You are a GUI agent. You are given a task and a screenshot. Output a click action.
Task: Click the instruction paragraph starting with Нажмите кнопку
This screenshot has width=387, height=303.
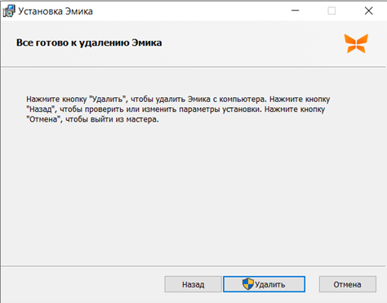[x=178, y=109]
